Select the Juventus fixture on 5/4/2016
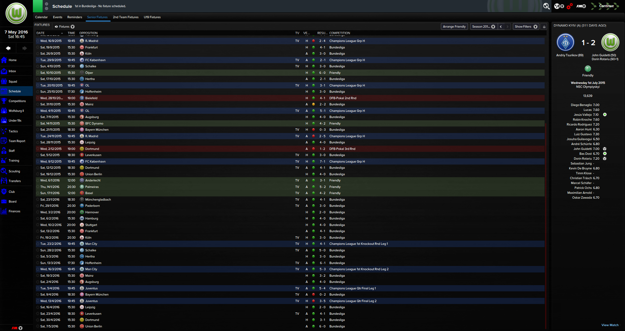The width and height of the screenshot is (625, 331). pos(290,288)
